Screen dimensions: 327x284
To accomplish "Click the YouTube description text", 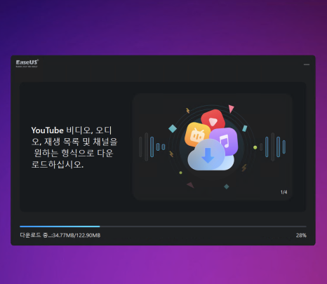I will click(x=74, y=147).
